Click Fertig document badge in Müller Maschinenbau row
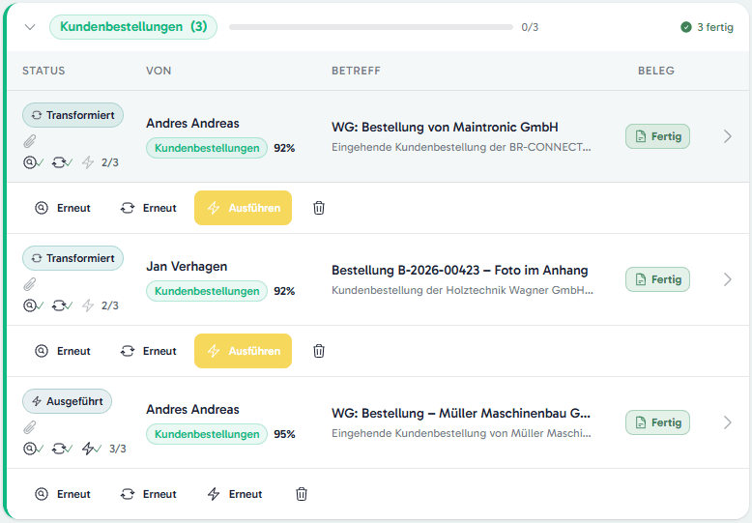This screenshot has width=752, height=523. coord(657,422)
